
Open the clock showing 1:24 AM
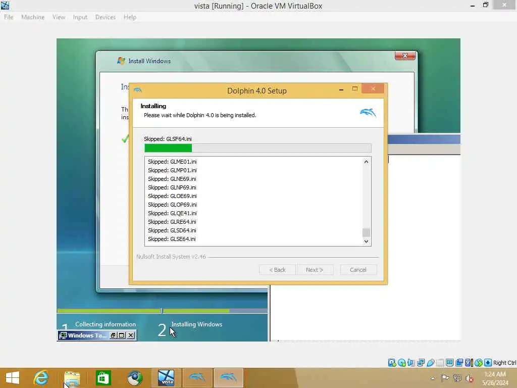495,378
